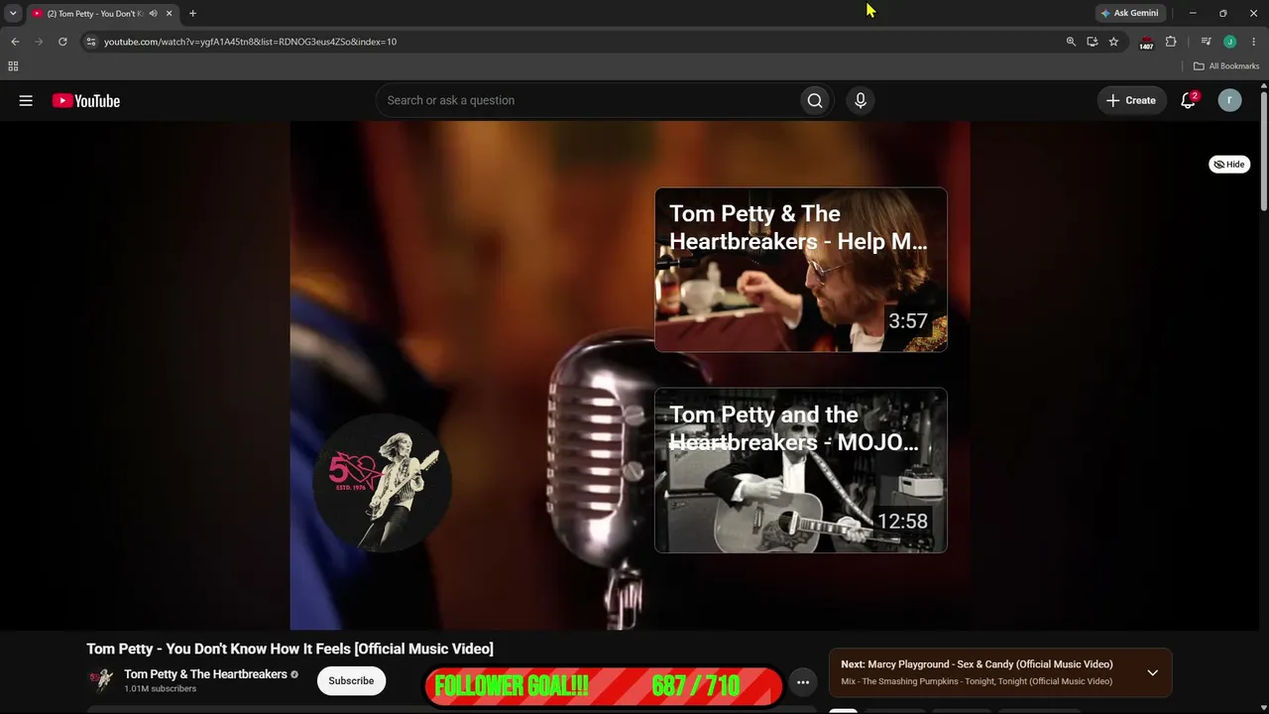The image size is (1269, 714).
Task: Click the Follower Goal 687 / 710 banner
Action: [604, 685]
